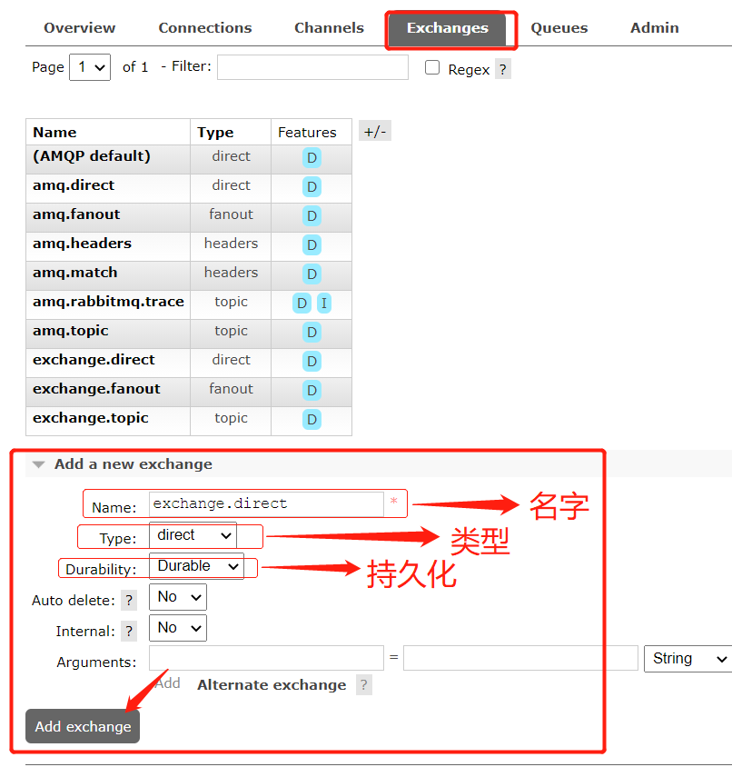
Task: Open the Internal dropdown
Action: (x=178, y=628)
